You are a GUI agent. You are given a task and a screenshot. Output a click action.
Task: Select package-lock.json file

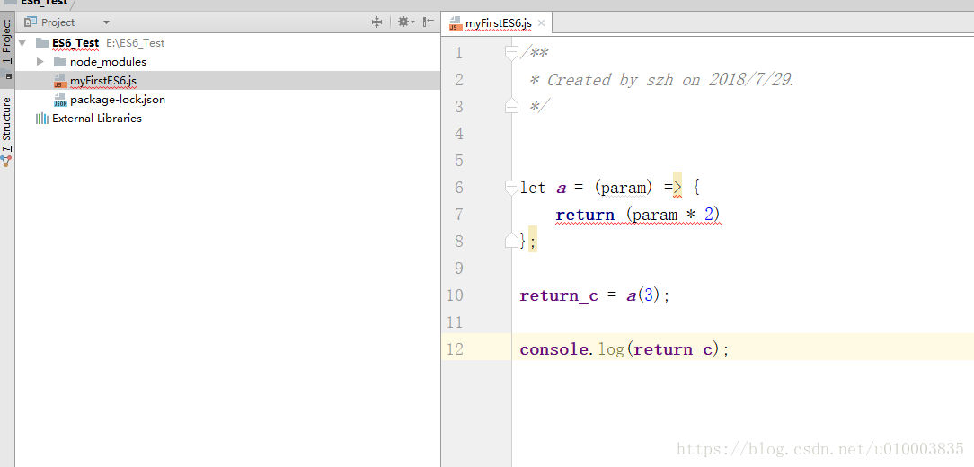point(118,100)
